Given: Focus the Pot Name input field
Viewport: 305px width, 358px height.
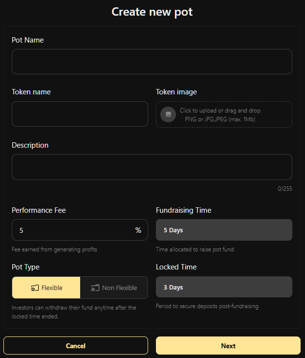Looking at the screenshot, I should (152, 62).
